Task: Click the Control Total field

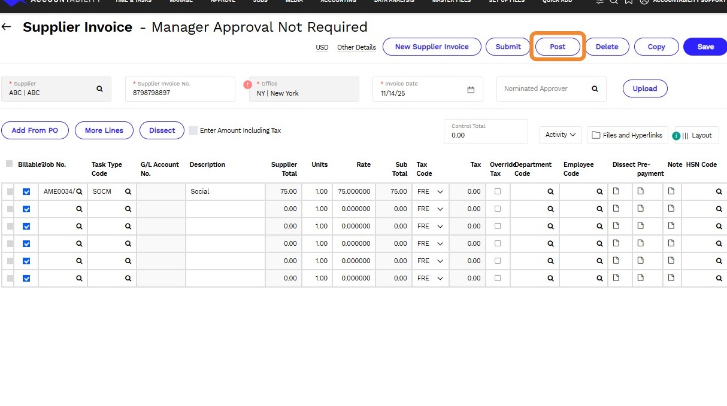Action: (x=486, y=132)
